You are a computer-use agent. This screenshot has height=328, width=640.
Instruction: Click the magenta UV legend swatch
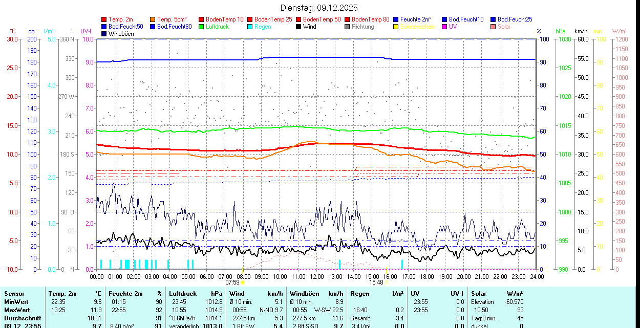445,27
